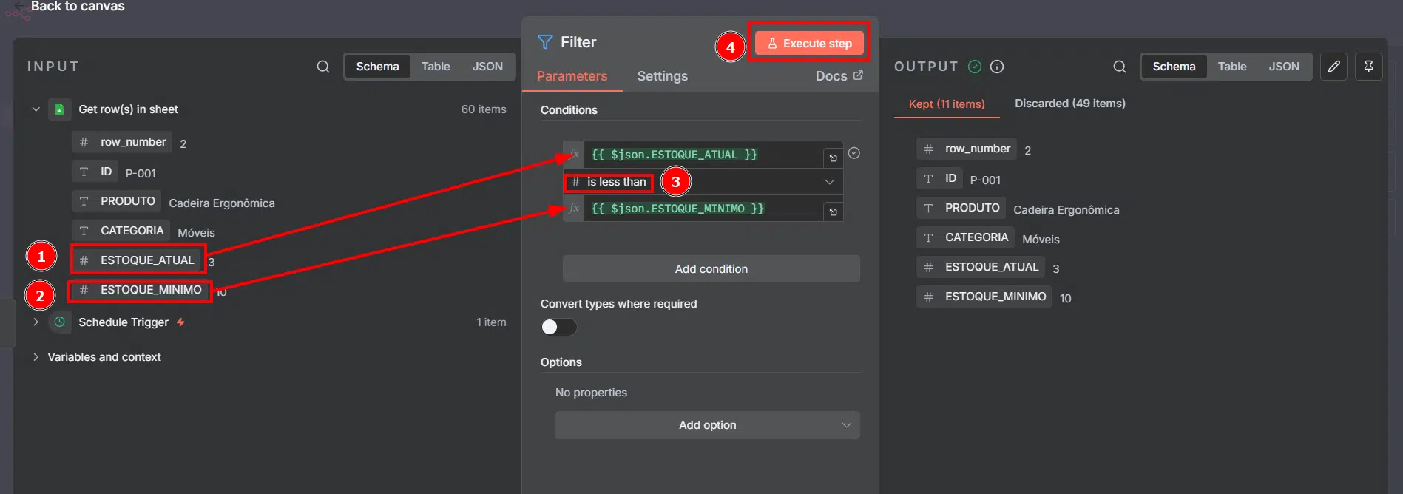Open expression editor for ESTOQUE_MINIMO field
This screenshot has width=1403, height=494.
[x=833, y=212]
